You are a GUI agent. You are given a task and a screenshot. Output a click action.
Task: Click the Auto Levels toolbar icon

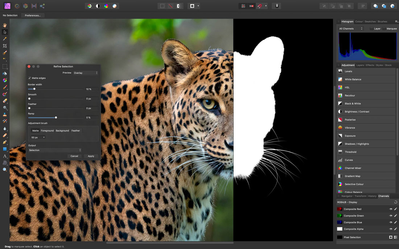click(90, 6)
